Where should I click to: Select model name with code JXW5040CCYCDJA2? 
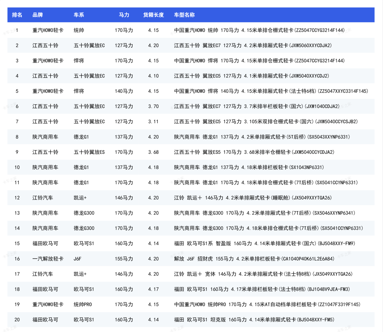coord(254,152)
